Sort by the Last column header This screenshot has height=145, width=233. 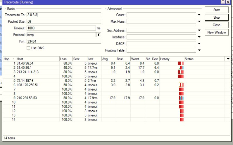(94, 59)
